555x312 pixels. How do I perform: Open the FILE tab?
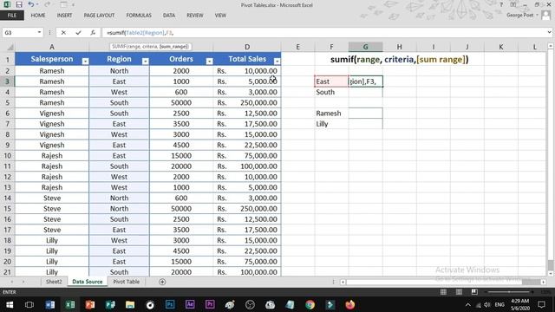point(11,16)
